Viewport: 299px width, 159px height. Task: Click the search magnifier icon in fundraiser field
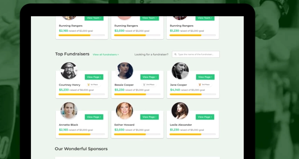[x=175, y=54]
